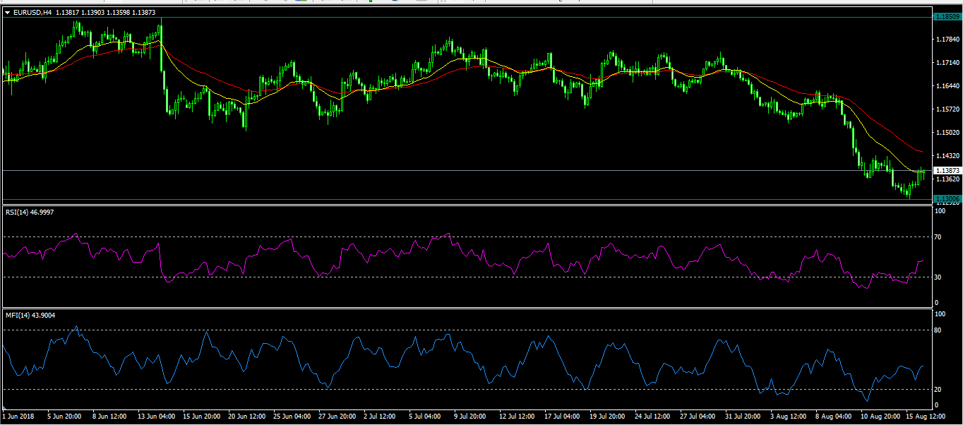This screenshot has width=963, height=425.
Task: Click the 1.14320 price scale label
Action: [x=946, y=155]
